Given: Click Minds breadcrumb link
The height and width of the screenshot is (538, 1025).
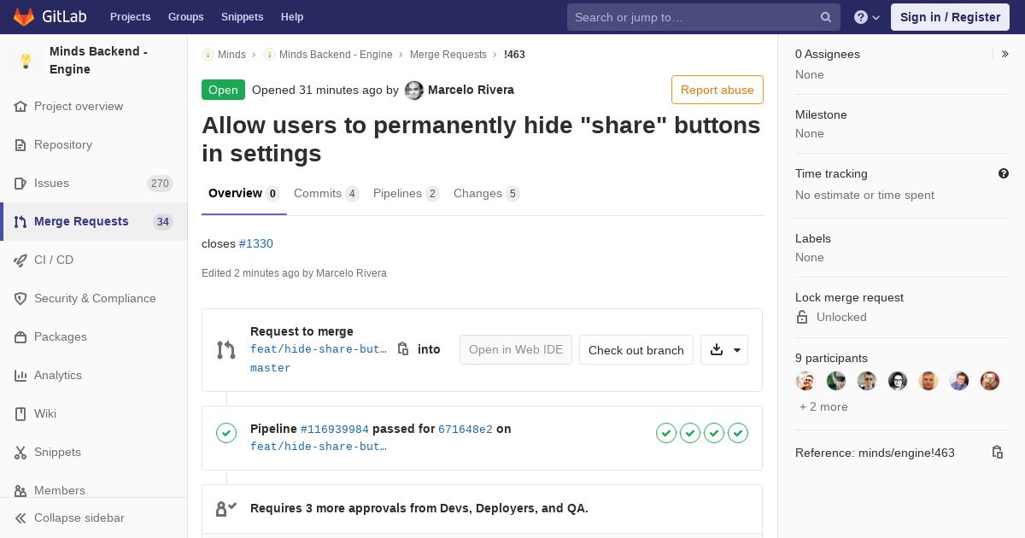Looking at the screenshot, I should pyautogui.click(x=231, y=55).
